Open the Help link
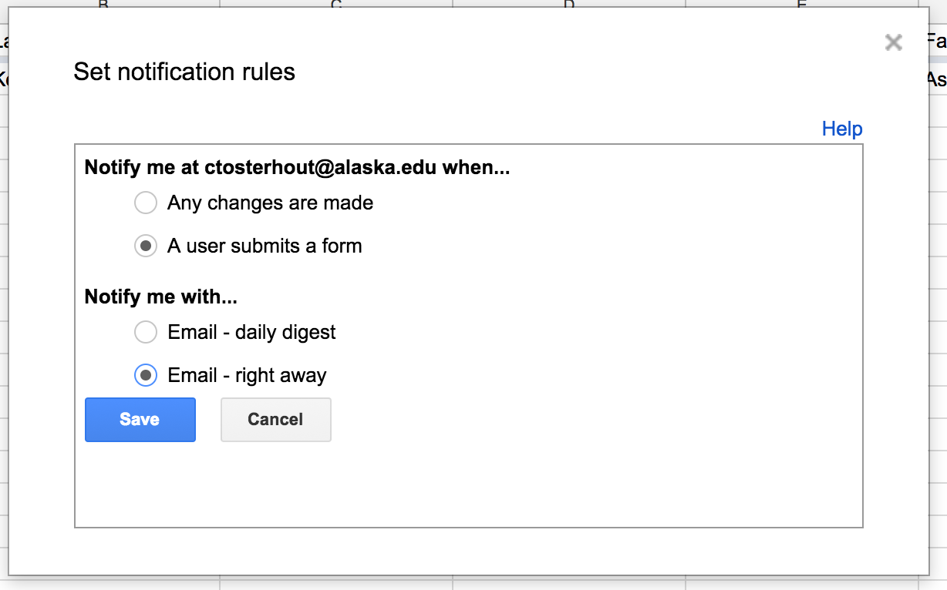The width and height of the screenshot is (947, 590). (842, 129)
